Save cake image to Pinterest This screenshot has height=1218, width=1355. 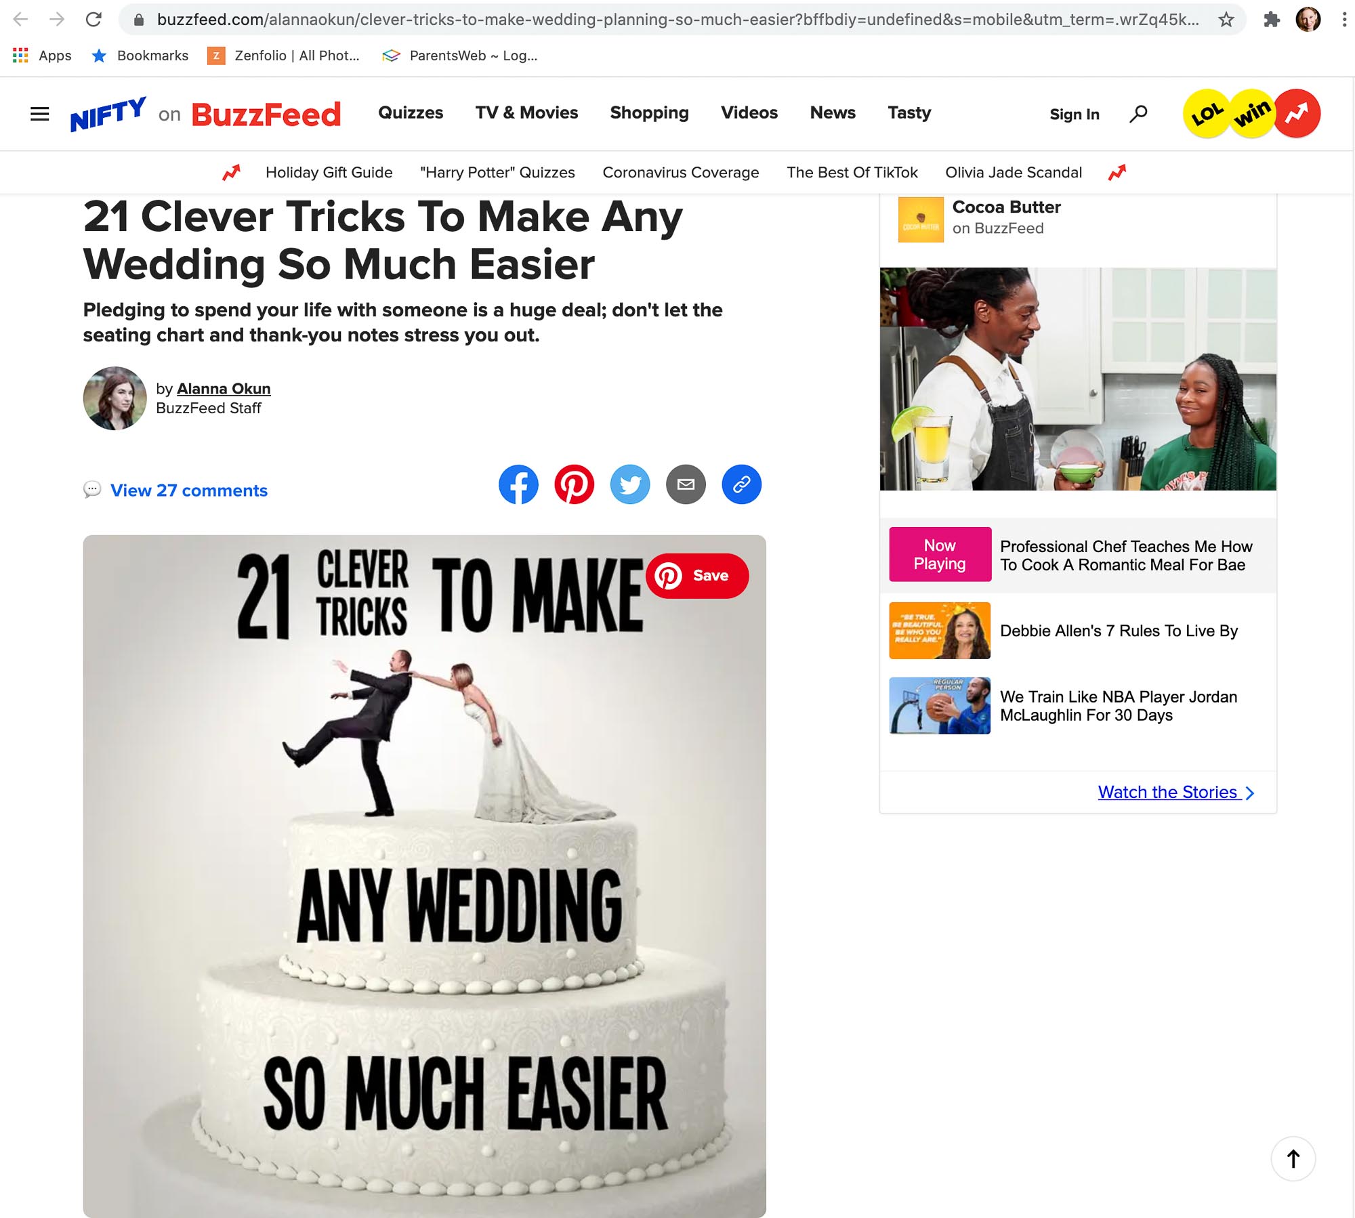[x=697, y=576]
